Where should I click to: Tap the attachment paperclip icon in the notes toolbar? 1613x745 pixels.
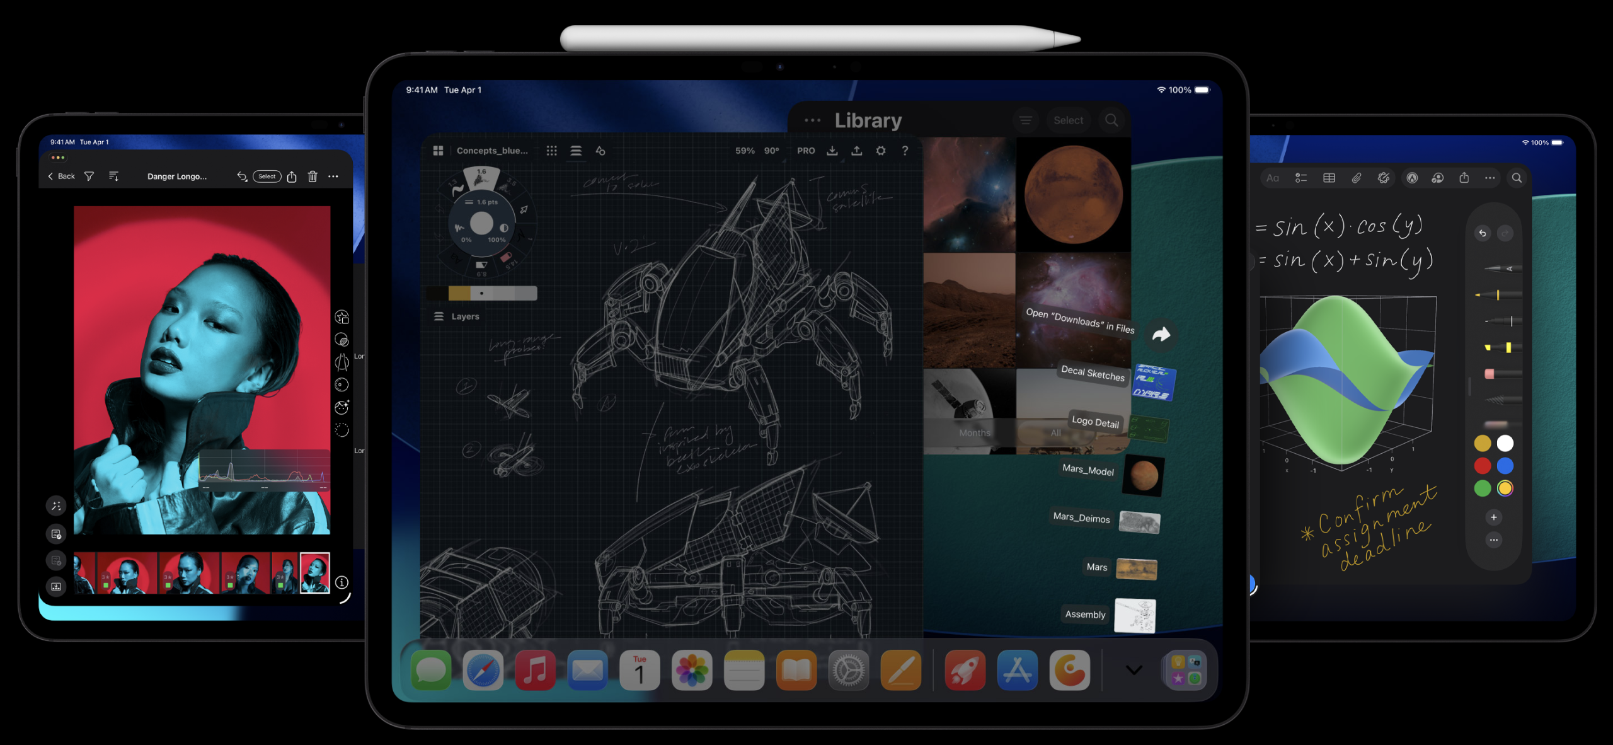click(1357, 178)
